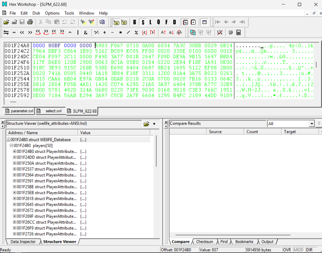Switch to the Data Inspector tab
Screen dimensions: 322x253
coord(23,242)
